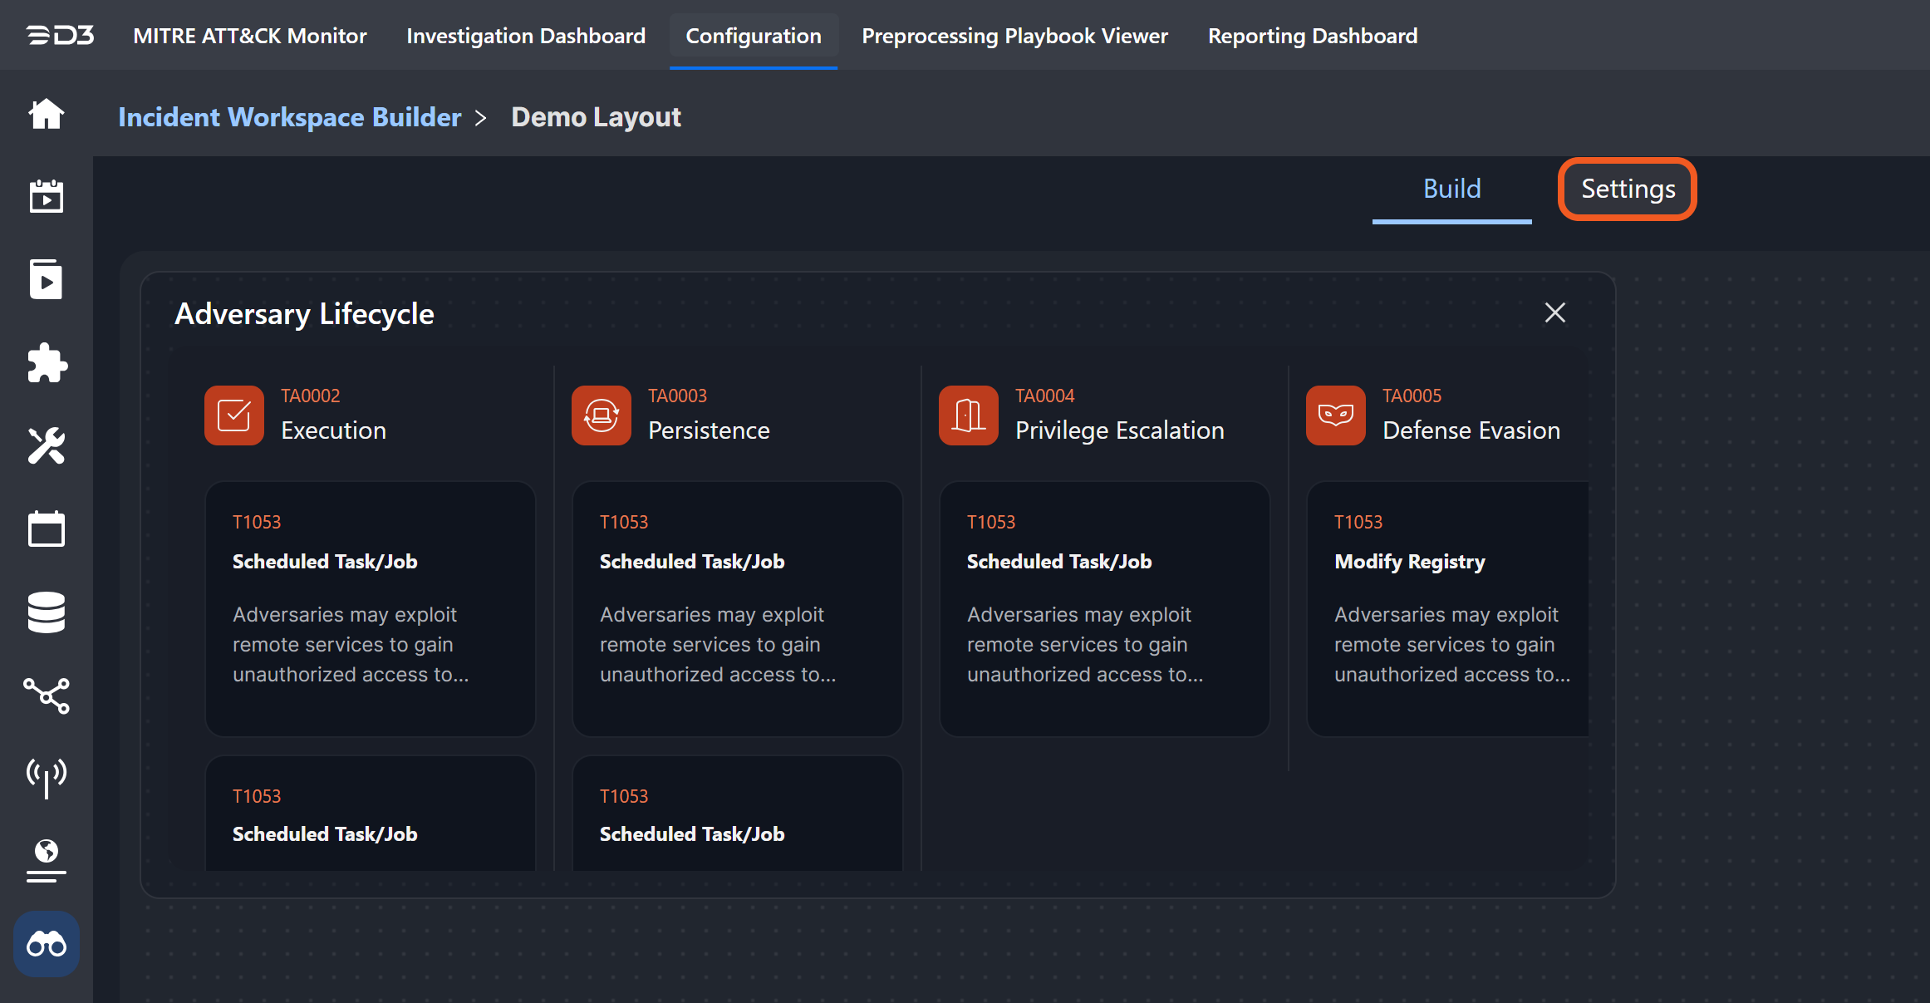Open the database stack sidebar icon

[47, 612]
